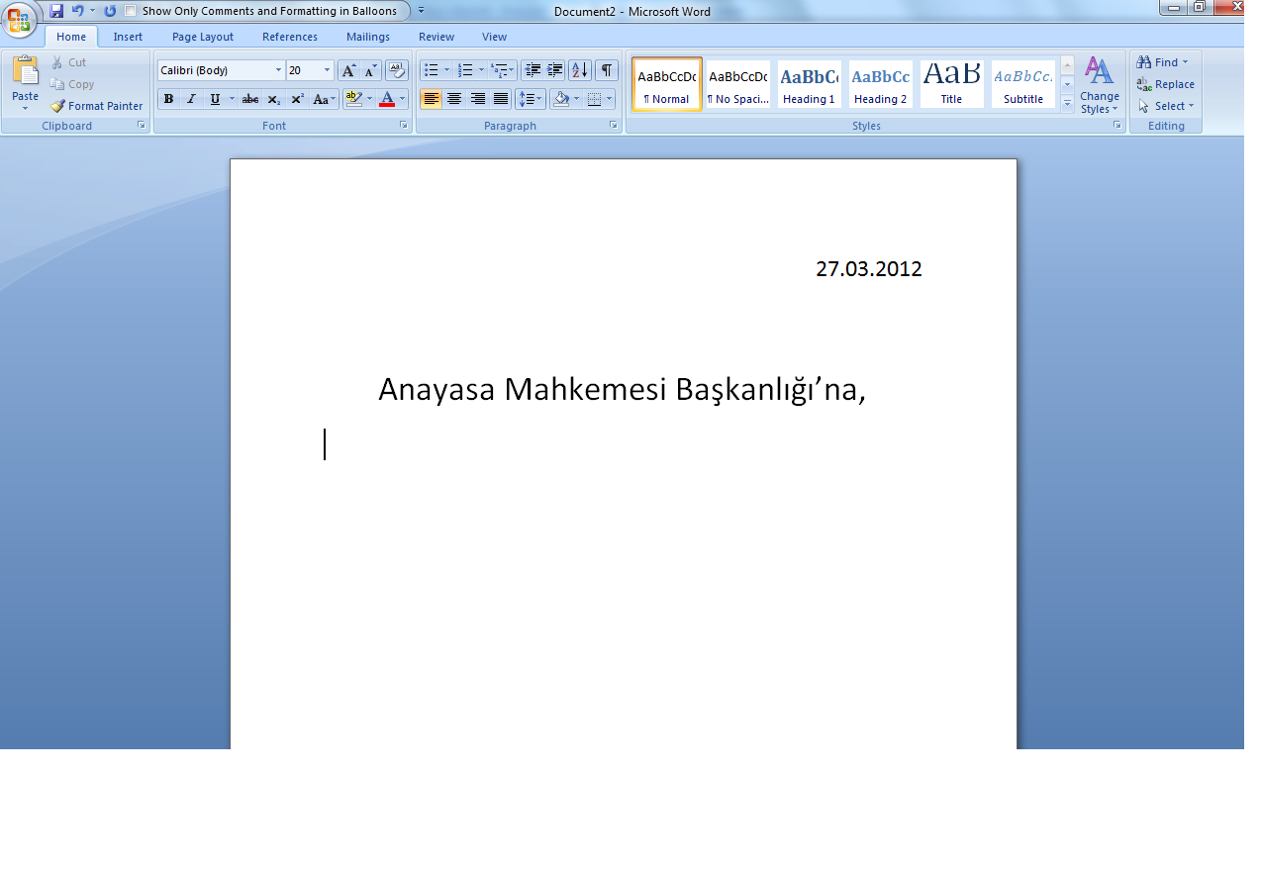Click the Strikethrough icon
This screenshot has width=1261, height=871.
pos(250,99)
